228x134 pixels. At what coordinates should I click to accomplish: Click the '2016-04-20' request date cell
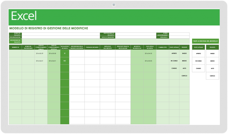pyautogui.click(x=150, y=53)
